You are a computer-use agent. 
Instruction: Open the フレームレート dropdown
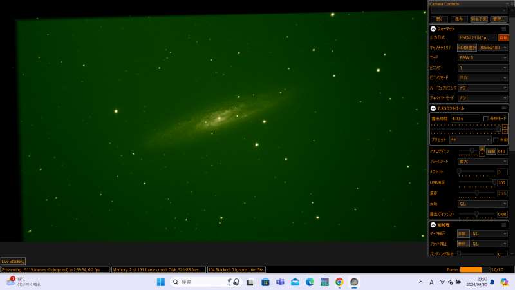point(483,161)
